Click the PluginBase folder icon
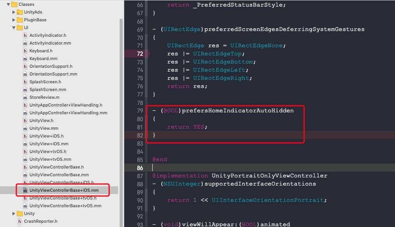395x227 pixels. tap(20, 20)
